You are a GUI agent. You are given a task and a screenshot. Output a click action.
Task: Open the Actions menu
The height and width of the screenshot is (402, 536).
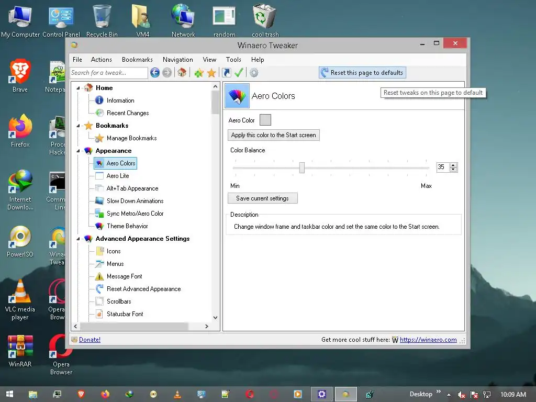101,60
